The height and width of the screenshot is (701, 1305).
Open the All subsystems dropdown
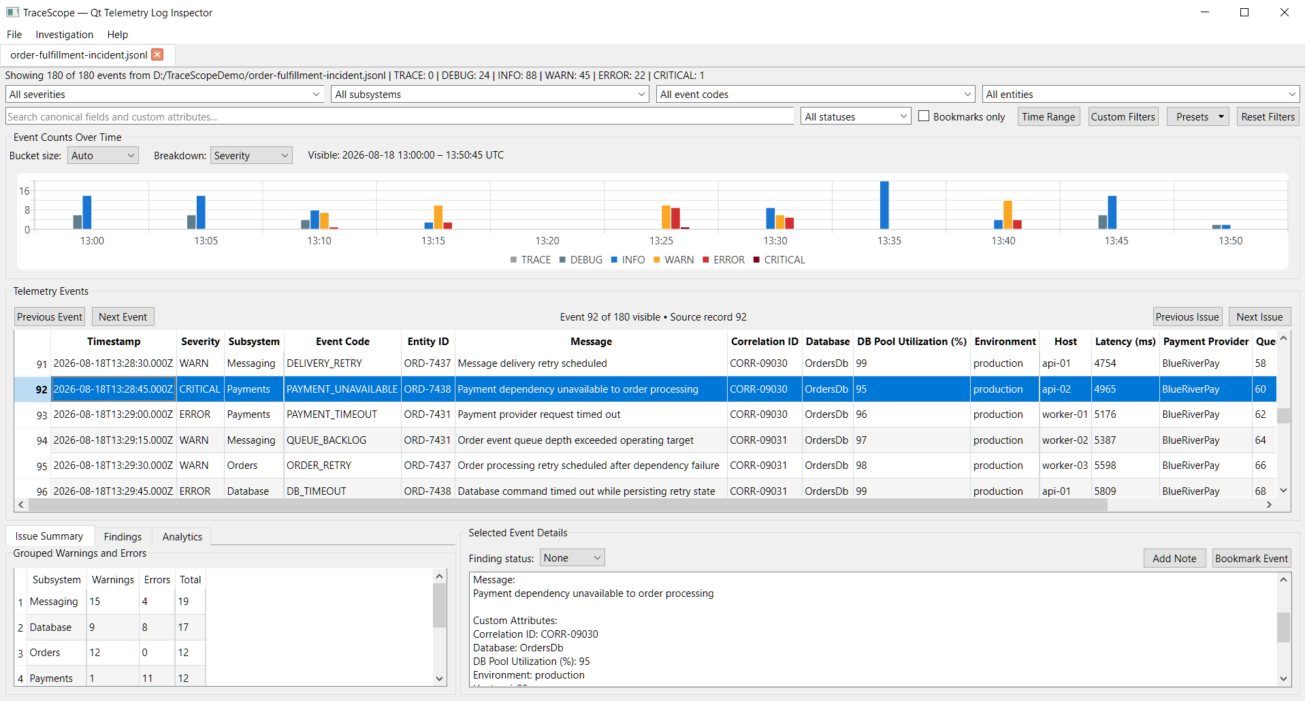click(490, 95)
